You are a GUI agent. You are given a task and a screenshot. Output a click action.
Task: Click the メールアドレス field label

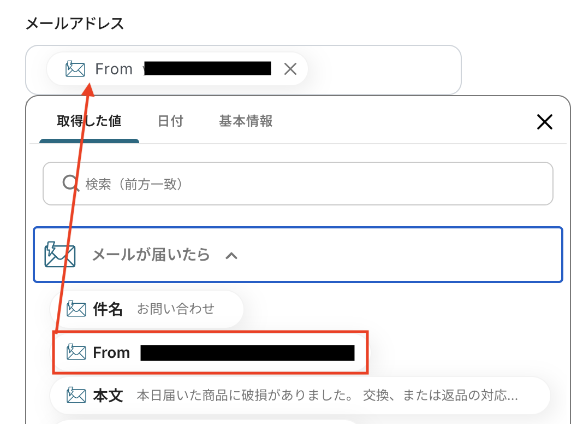point(75,23)
